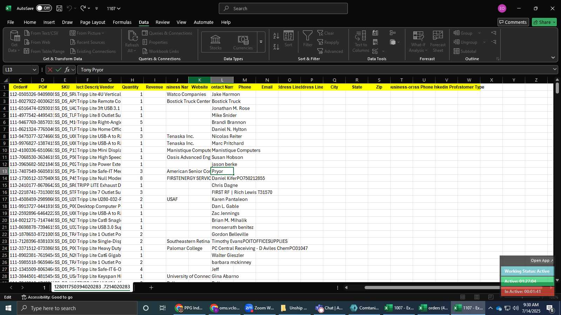Open the Automate tab
The image size is (561, 315).
coord(204,22)
